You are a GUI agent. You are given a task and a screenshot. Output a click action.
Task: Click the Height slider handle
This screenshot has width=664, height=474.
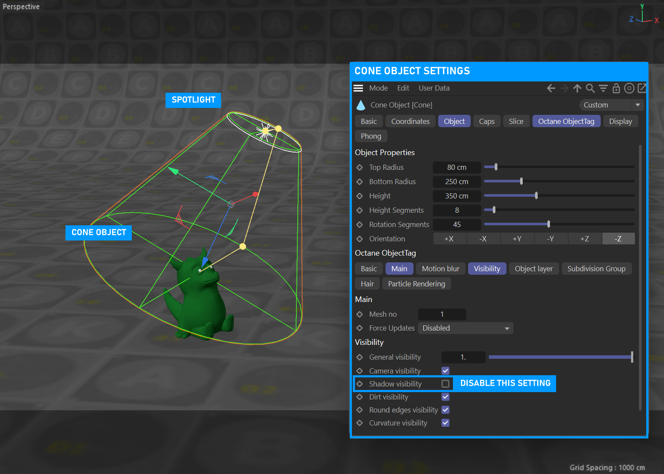(536, 195)
